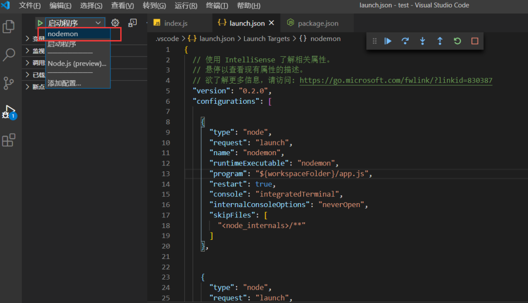This screenshot has height=303, width=528.
Task: Open the Run and Debug view
Action: (x=9, y=112)
